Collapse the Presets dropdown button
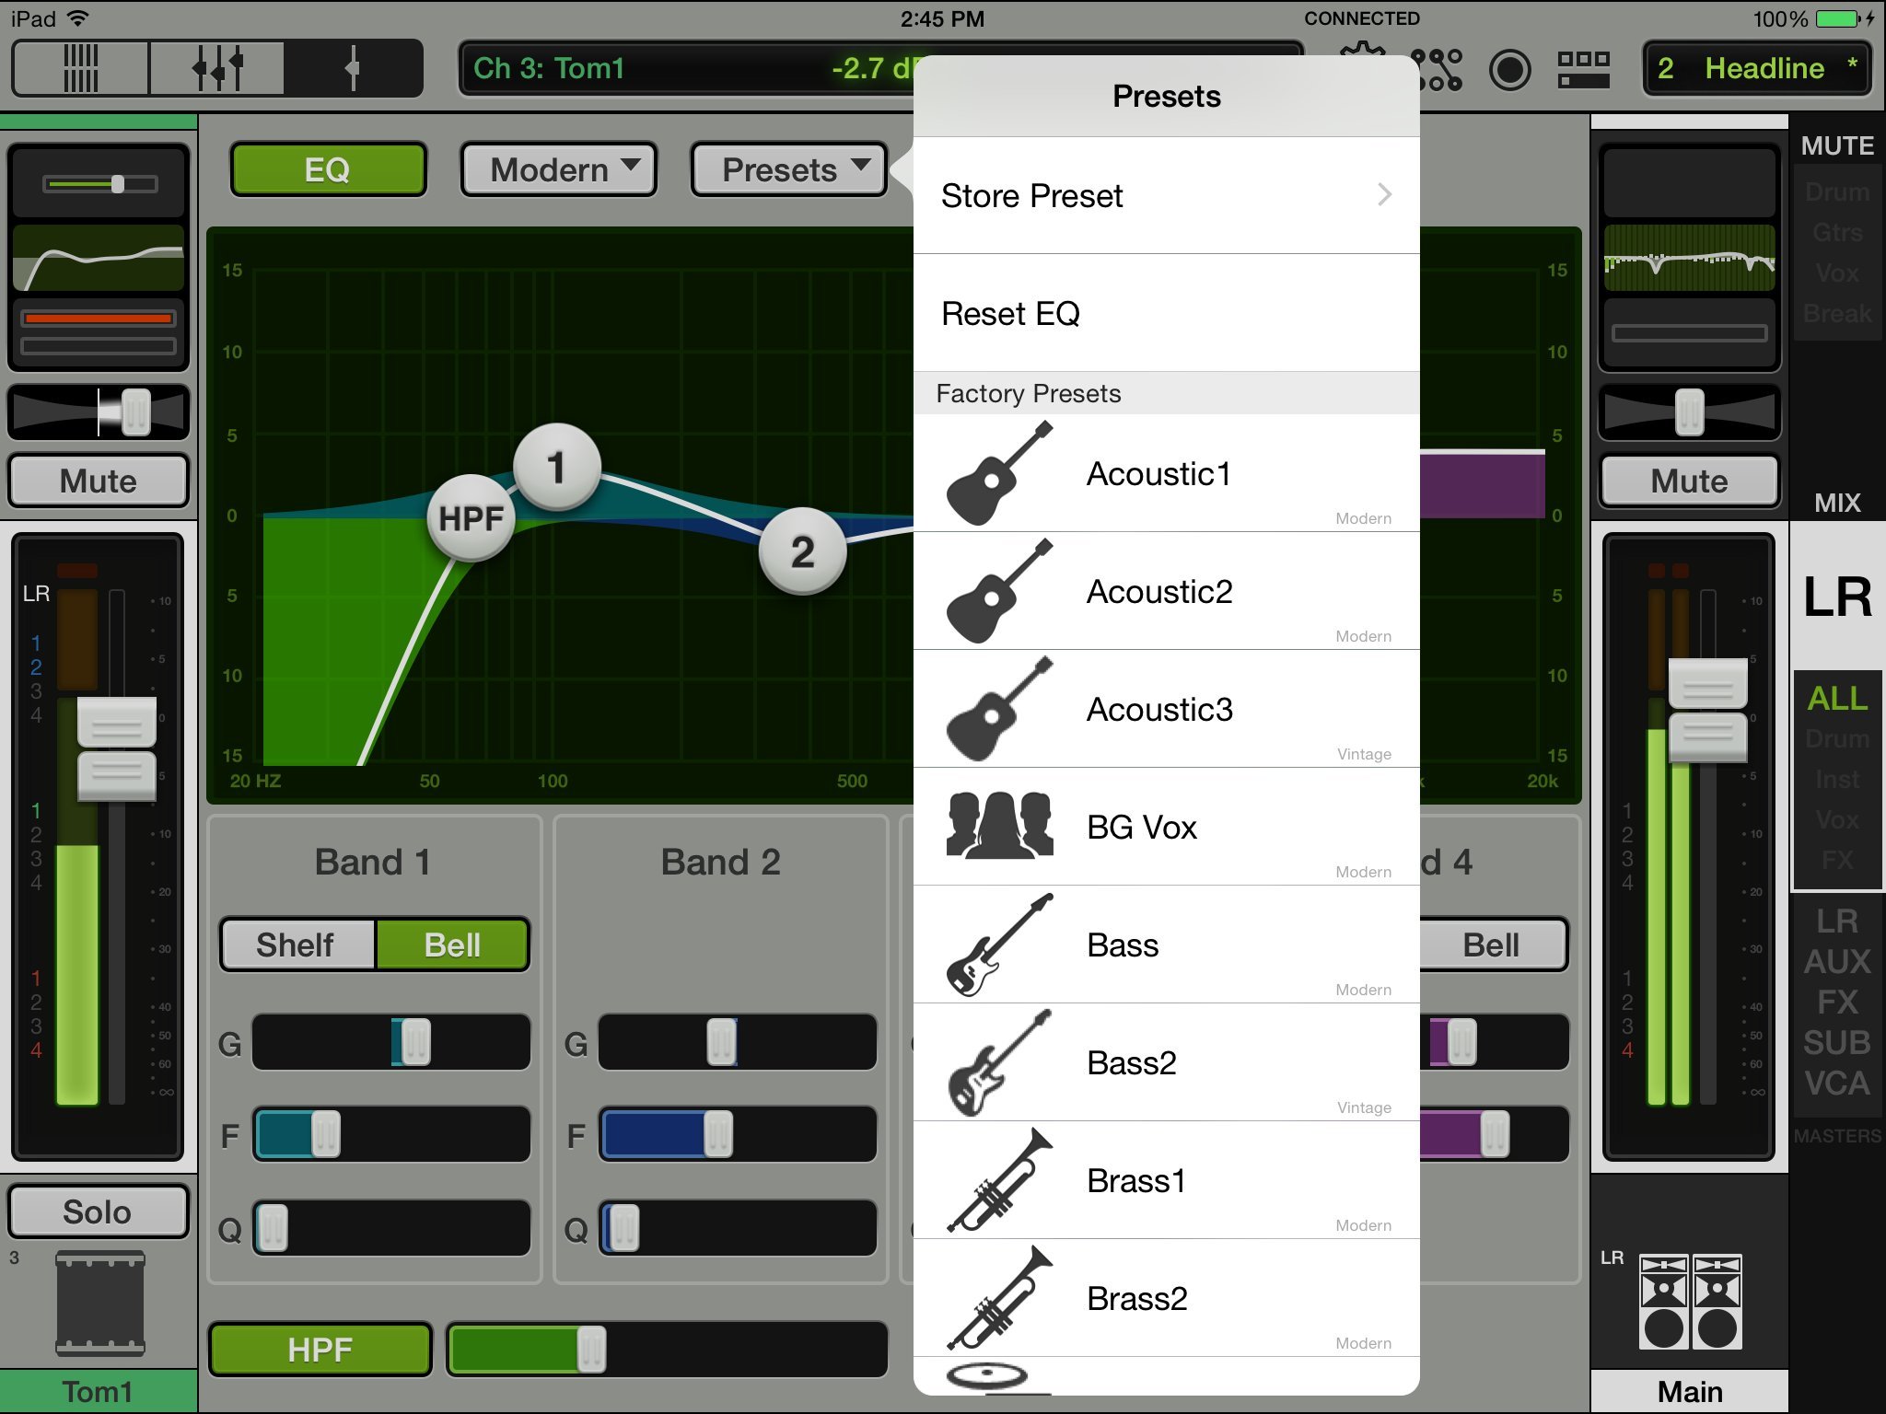 (789, 169)
